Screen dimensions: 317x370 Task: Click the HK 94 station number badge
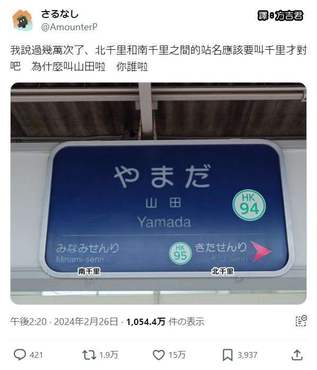pos(249,205)
